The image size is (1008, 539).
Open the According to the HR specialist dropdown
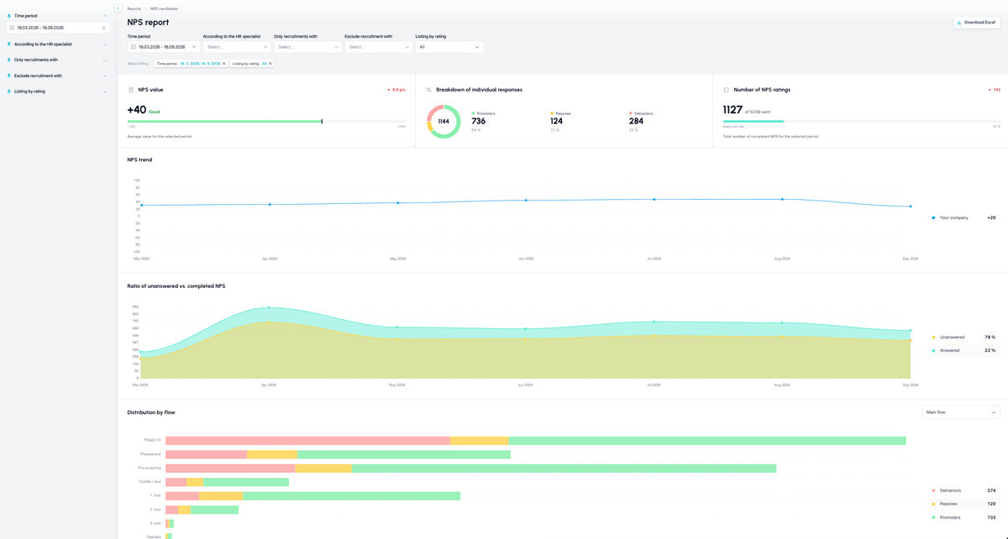point(237,47)
